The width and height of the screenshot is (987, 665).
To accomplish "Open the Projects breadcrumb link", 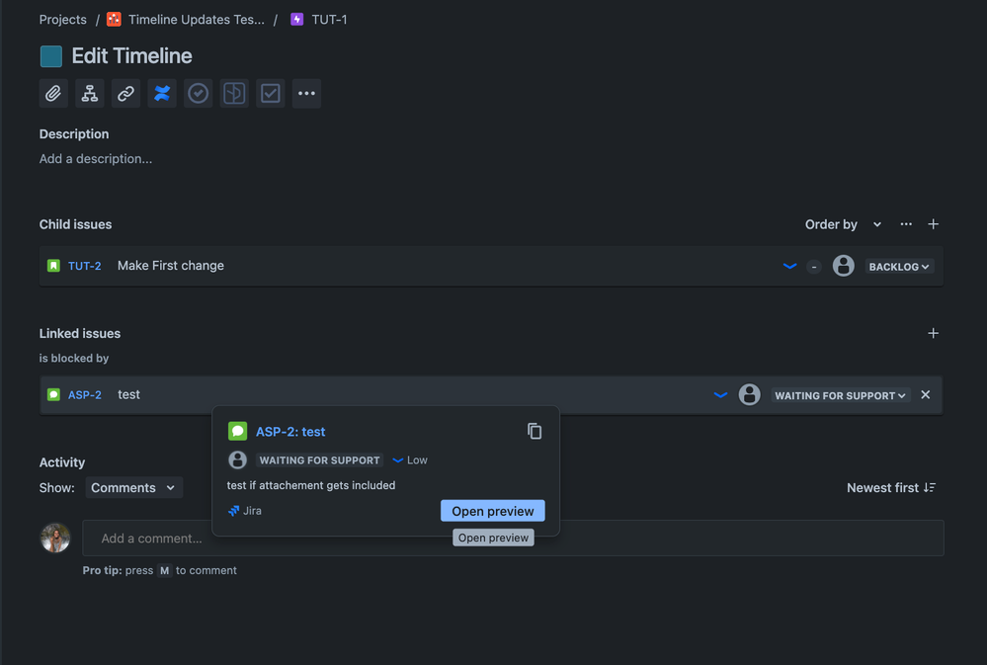I will click(62, 19).
